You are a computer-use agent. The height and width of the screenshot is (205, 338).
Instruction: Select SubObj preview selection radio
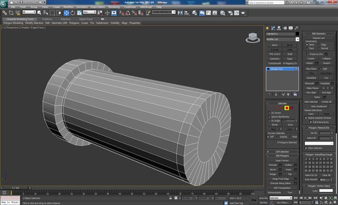(278, 137)
